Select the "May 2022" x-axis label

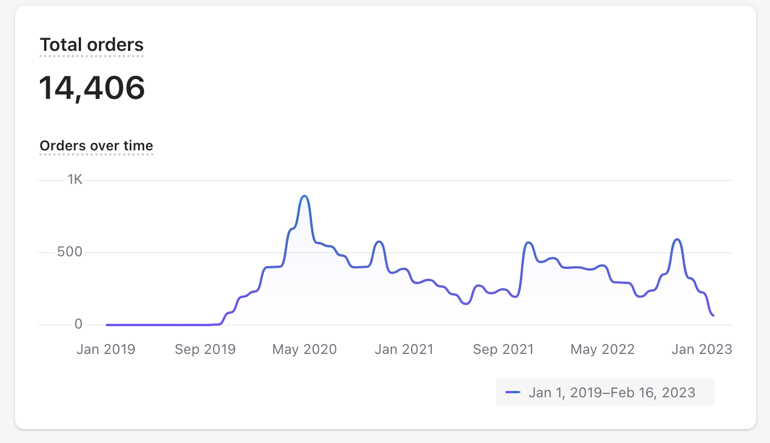pos(603,349)
